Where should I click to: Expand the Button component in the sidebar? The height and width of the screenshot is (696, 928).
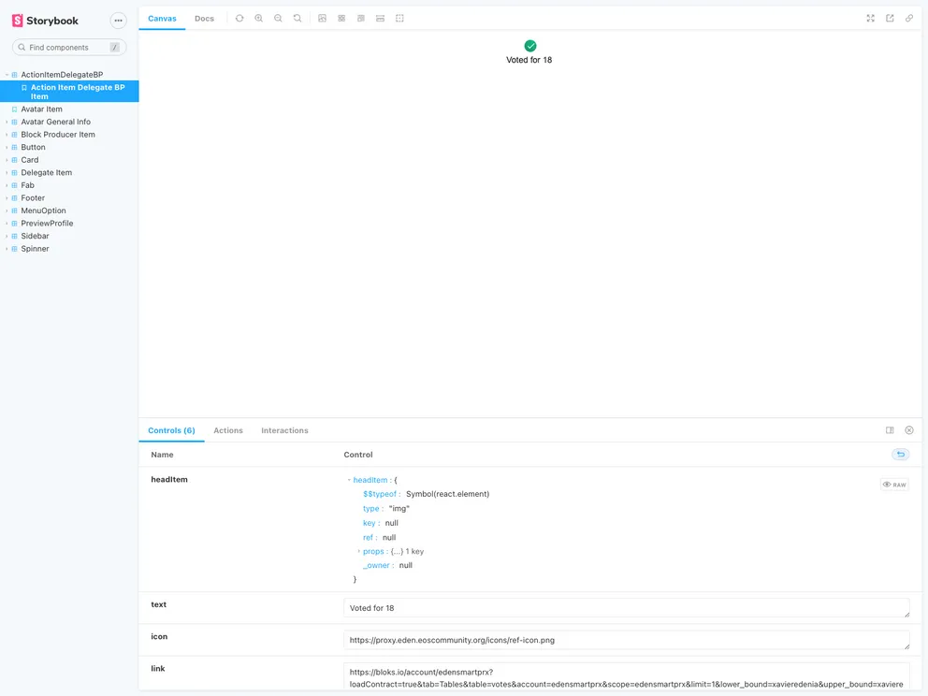33,147
